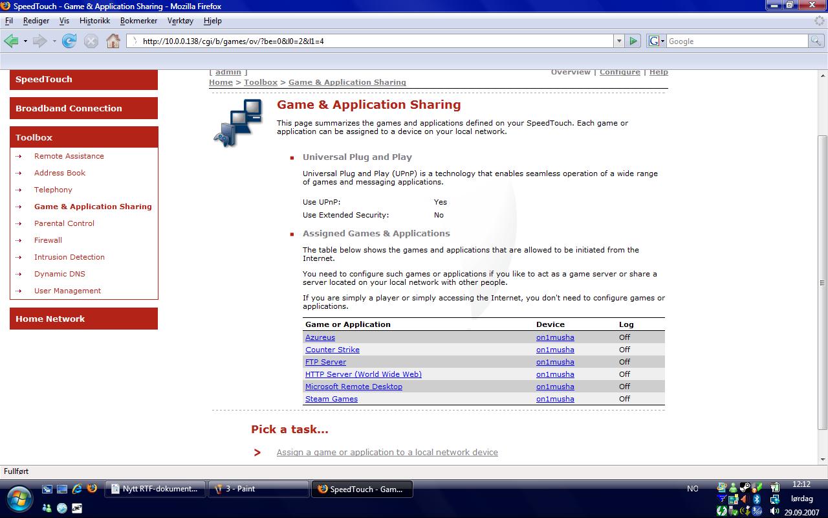Click on1musha device in Steam Games row

[555, 399]
